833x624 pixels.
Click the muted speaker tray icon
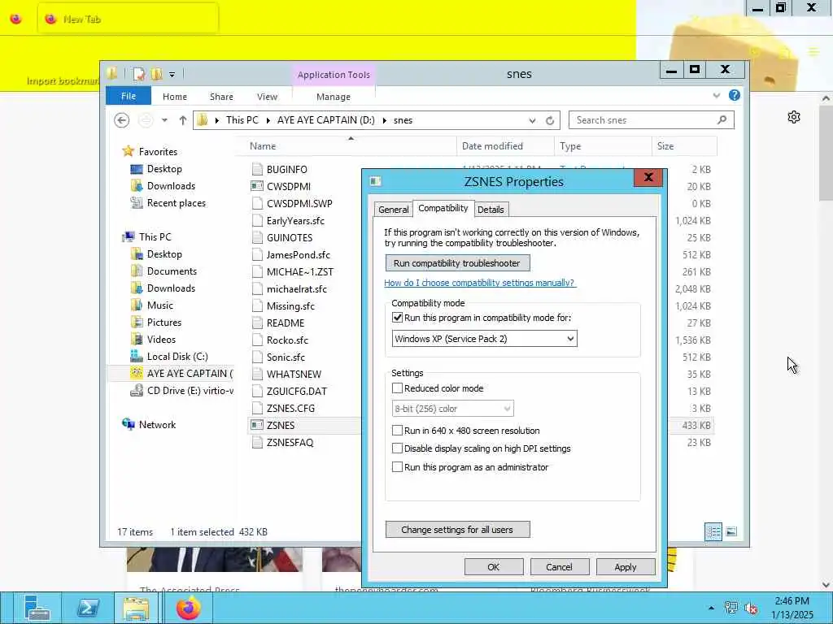[x=751, y=608]
